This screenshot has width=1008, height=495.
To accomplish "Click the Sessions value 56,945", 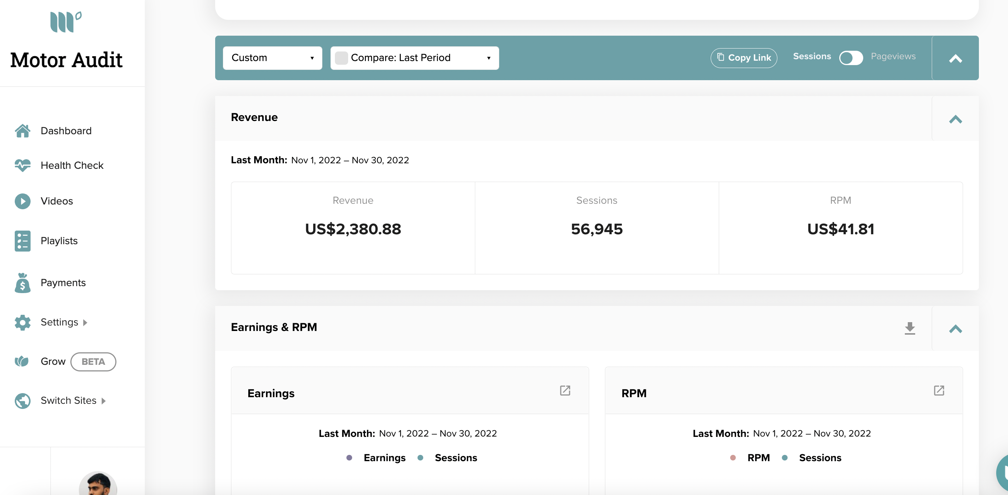I will [597, 229].
